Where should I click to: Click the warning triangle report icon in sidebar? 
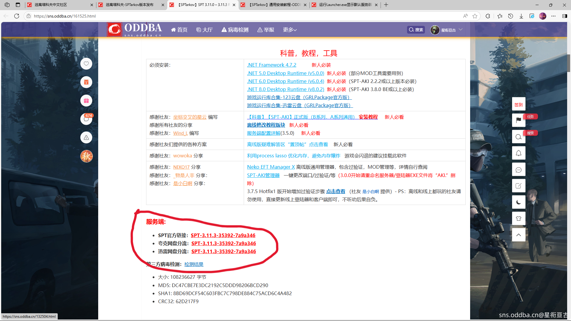[86, 137]
